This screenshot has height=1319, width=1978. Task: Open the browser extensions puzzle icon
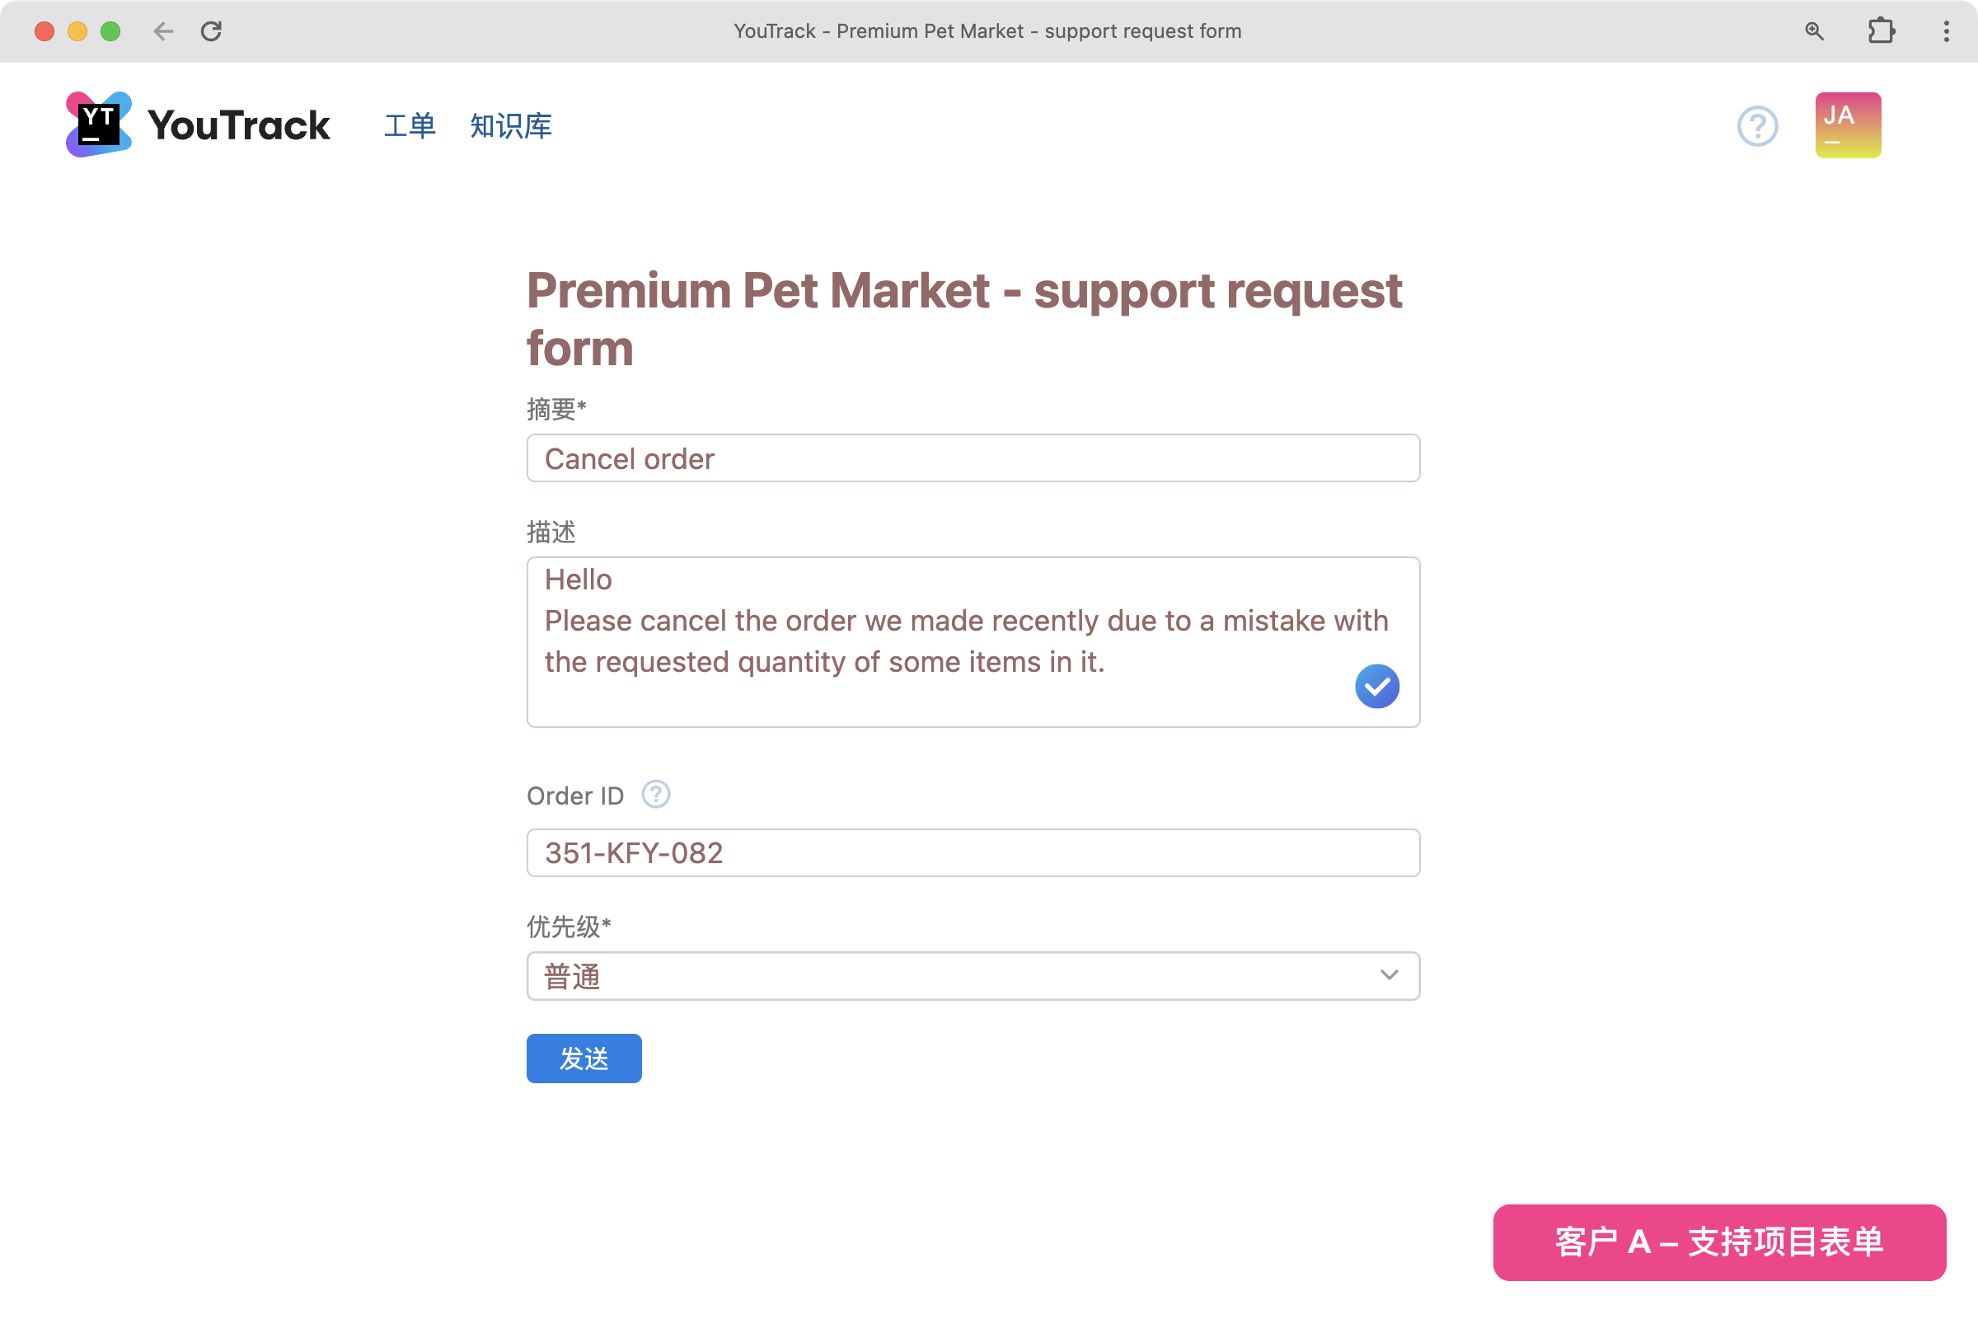click(1881, 31)
